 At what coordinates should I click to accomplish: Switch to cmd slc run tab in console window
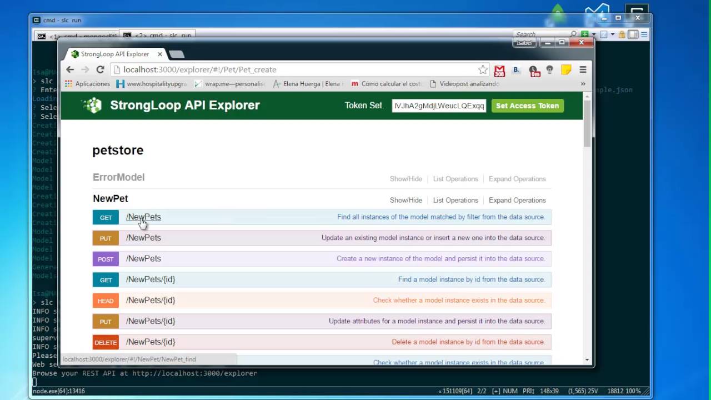[158, 36]
